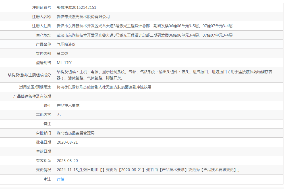Select approval department 湖北省药品监督管理局
The image size is (284, 189).
pos(76,133)
